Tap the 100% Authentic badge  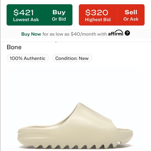click(28, 58)
